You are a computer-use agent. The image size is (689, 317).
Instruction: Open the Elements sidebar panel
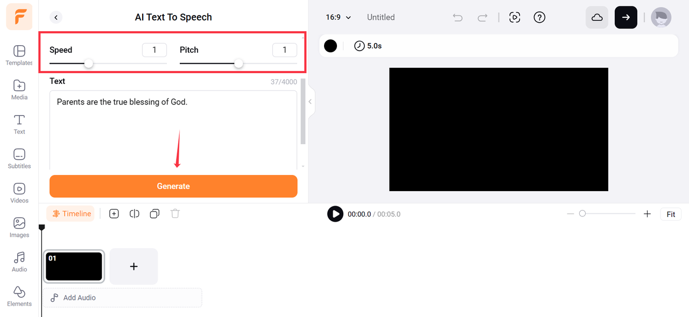[x=19, y=297]
